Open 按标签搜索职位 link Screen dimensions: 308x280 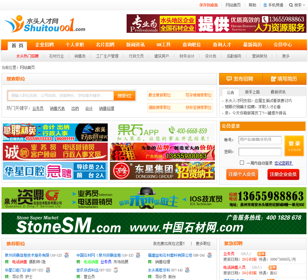pyautogui.click(x=198, y=108)
